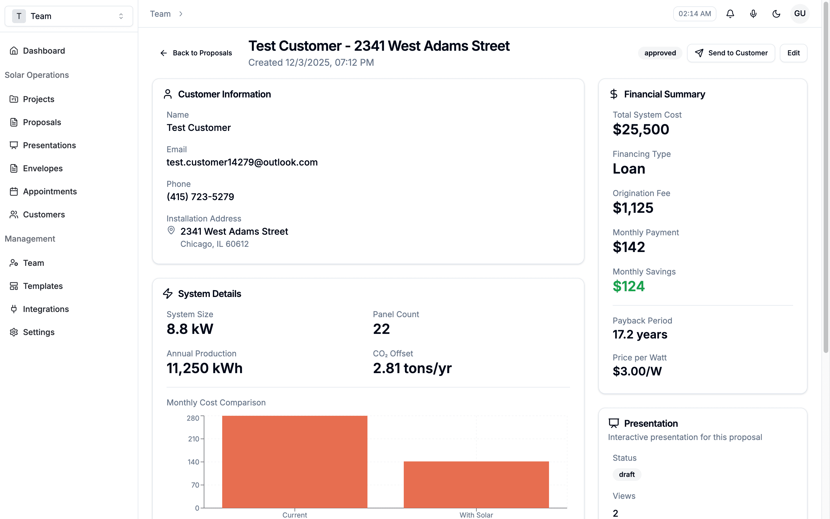
Task: Click the installation address map pin icon
Action: (x=171, y=230)
